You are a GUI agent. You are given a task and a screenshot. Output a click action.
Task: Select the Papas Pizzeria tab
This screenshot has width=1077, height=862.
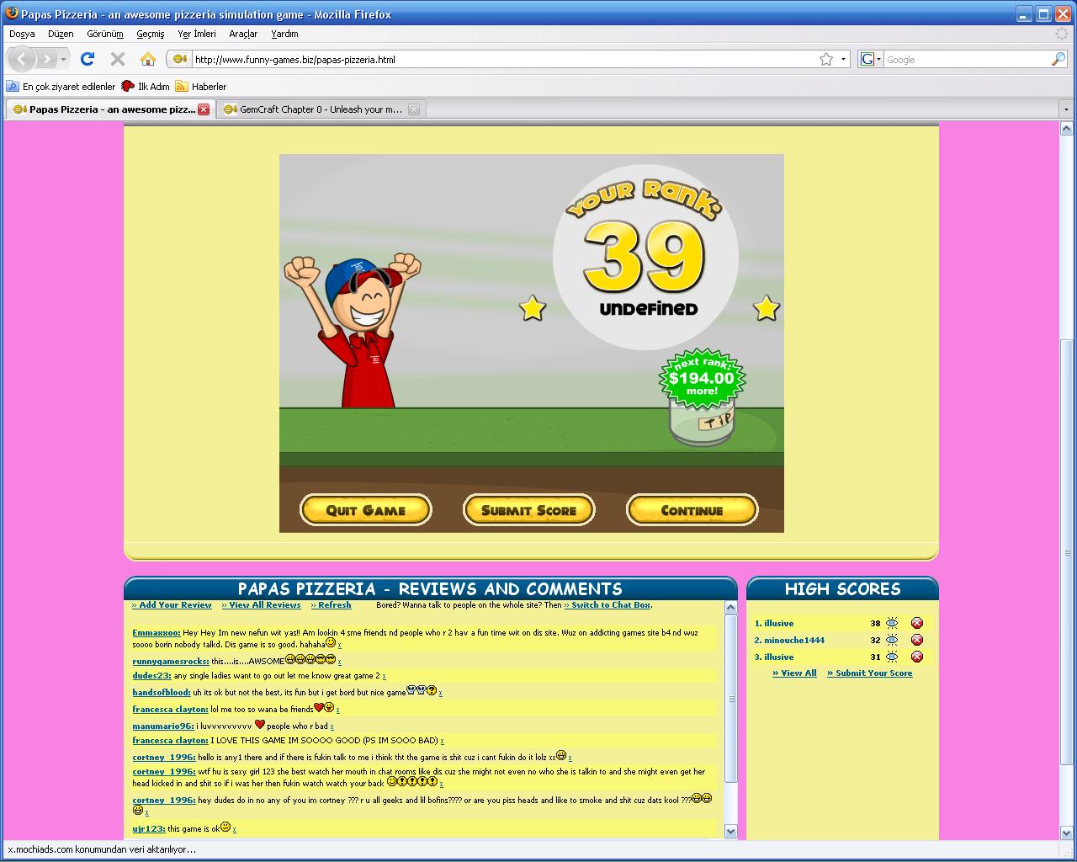(x=110, y=109)
